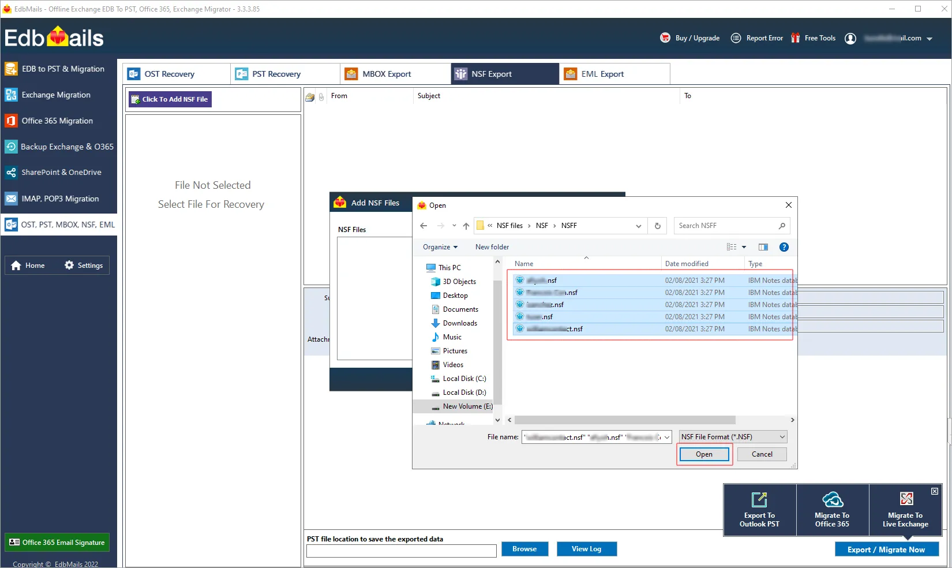Open the change view options dropdown
The width and height of the screenshot is (952, 568).
pyautogui.click(x=744, y=247)
